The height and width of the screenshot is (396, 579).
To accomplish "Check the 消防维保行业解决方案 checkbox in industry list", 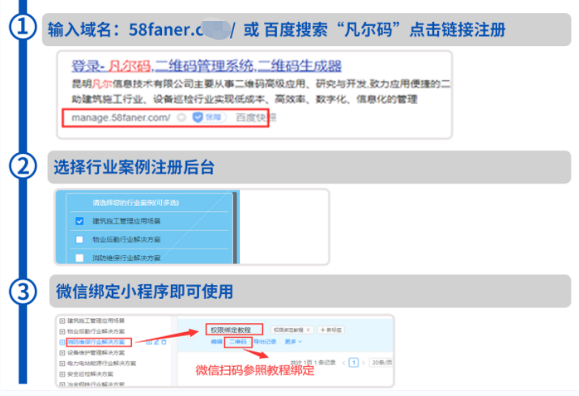I will point(79,258).
